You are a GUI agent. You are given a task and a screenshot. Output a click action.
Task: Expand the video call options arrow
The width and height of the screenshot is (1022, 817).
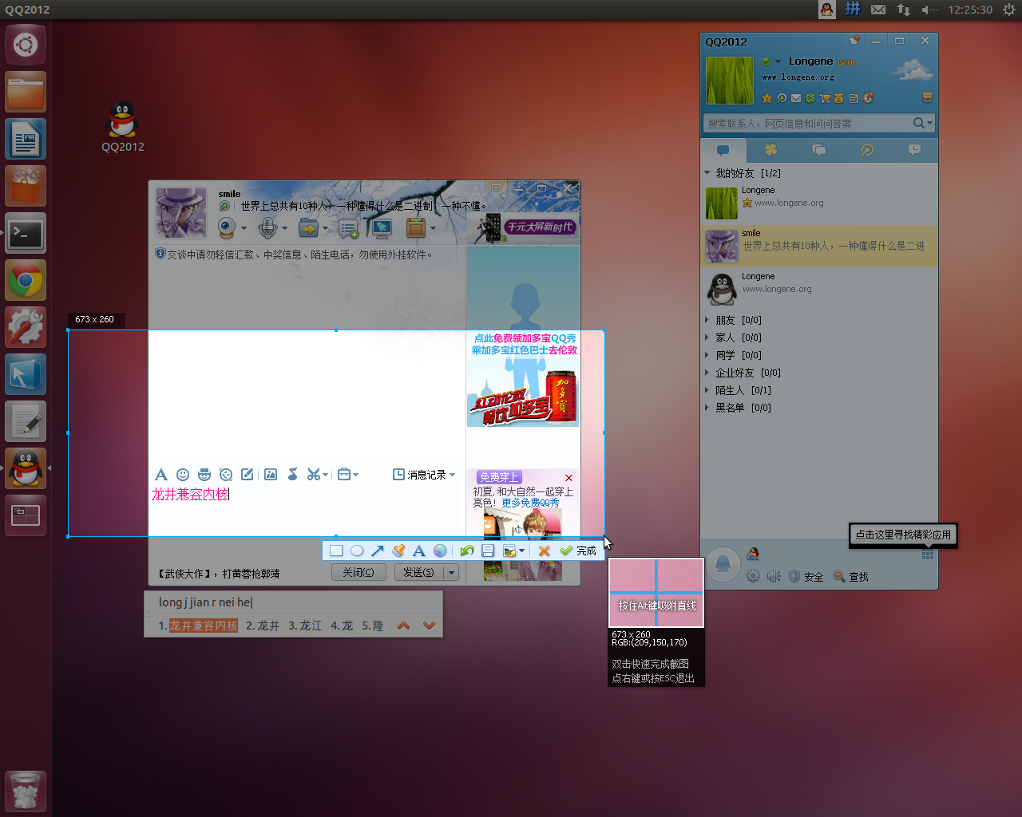[x=243, y=228]
